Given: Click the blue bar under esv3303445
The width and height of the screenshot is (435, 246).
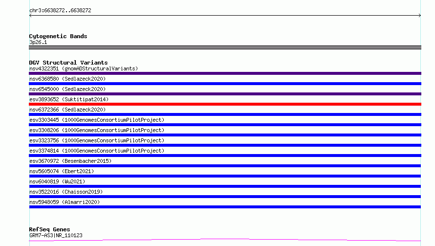Looking at the screenshot, I should tap(225, 125).
